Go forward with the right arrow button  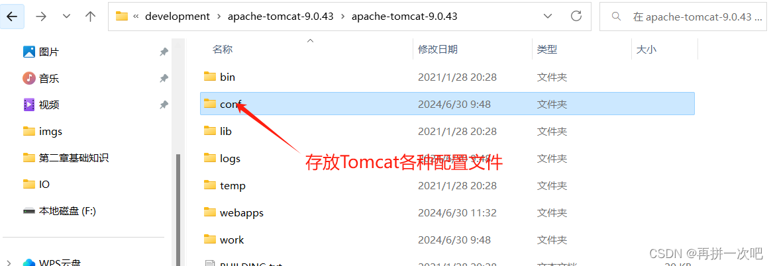[x=41, y=17]
